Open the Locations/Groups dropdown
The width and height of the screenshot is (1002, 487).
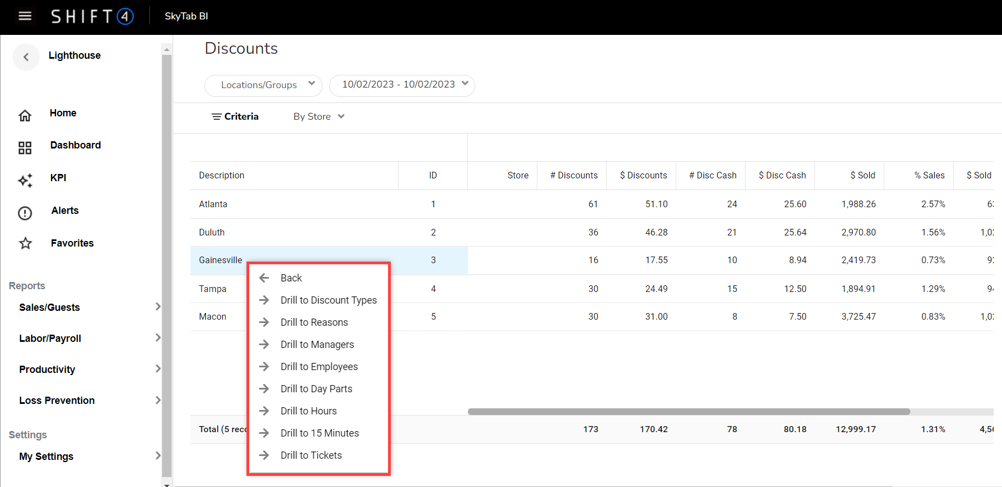263,85
